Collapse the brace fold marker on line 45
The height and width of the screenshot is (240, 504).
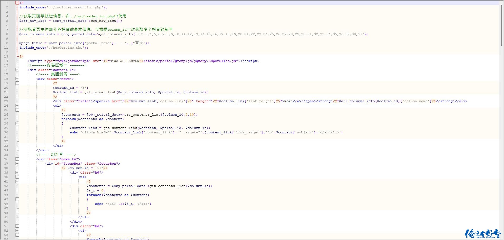pyautogui.click(x=17, y=199)
